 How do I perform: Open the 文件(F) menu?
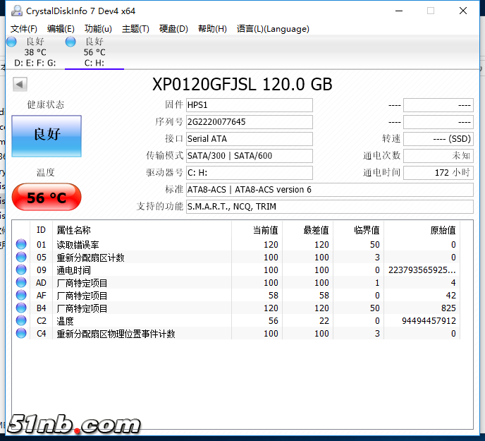[23, 29]
